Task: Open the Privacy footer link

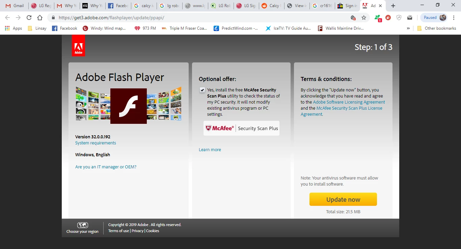Action: tap(137, 231)
